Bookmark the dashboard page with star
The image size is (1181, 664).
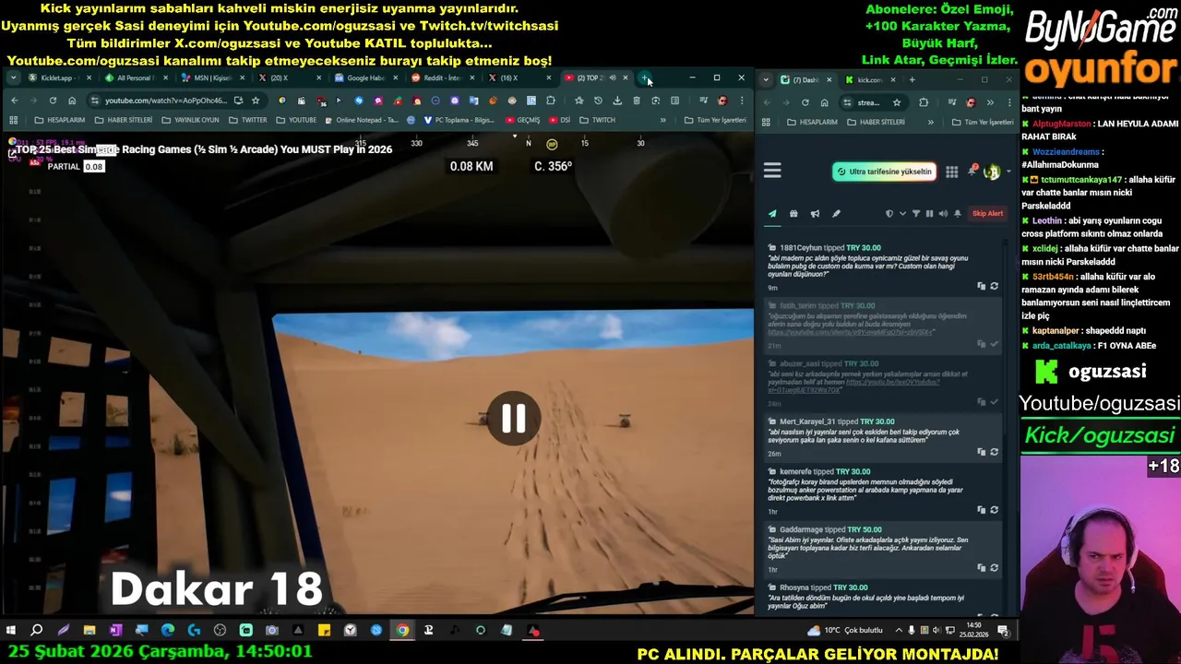pyautogui.click(x=896, y=102)
